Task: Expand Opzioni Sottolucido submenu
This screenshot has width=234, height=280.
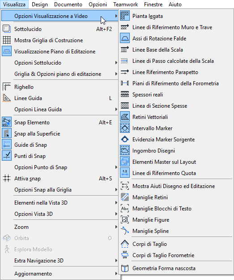Action: 60,63
